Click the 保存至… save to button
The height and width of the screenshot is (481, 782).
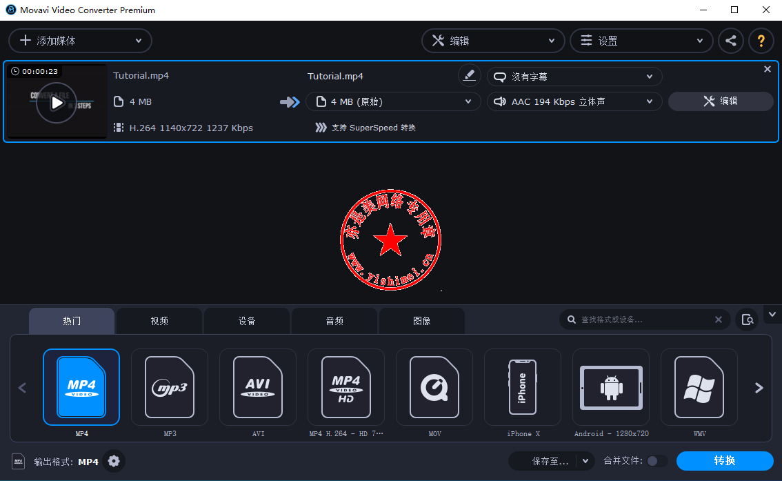pos(543,461)
